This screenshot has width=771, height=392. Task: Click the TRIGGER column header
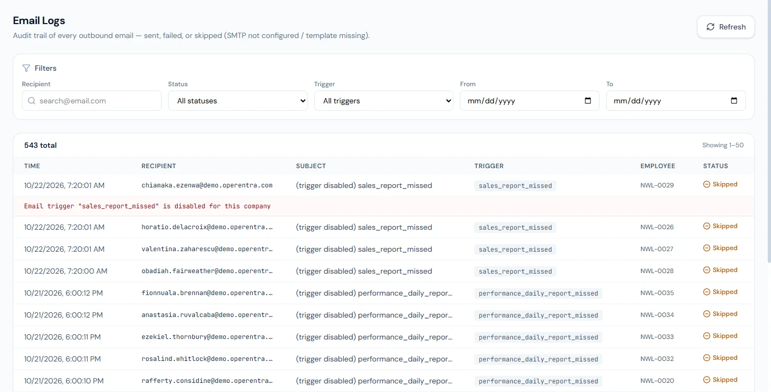click(489, 166)
